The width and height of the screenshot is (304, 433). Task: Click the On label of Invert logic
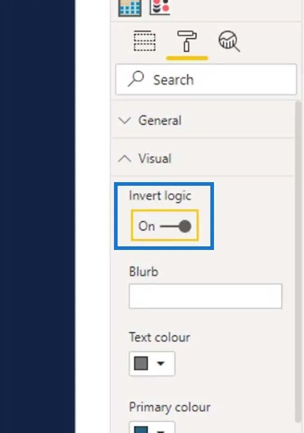[147, 226]
